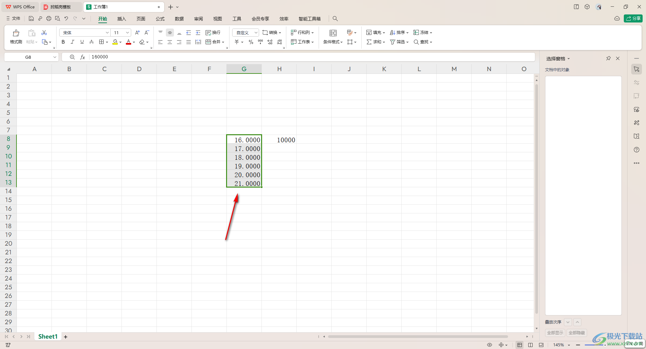Select the Sheet1 tab
Viewport: 646px width, 349px height.
coord(48,337)
